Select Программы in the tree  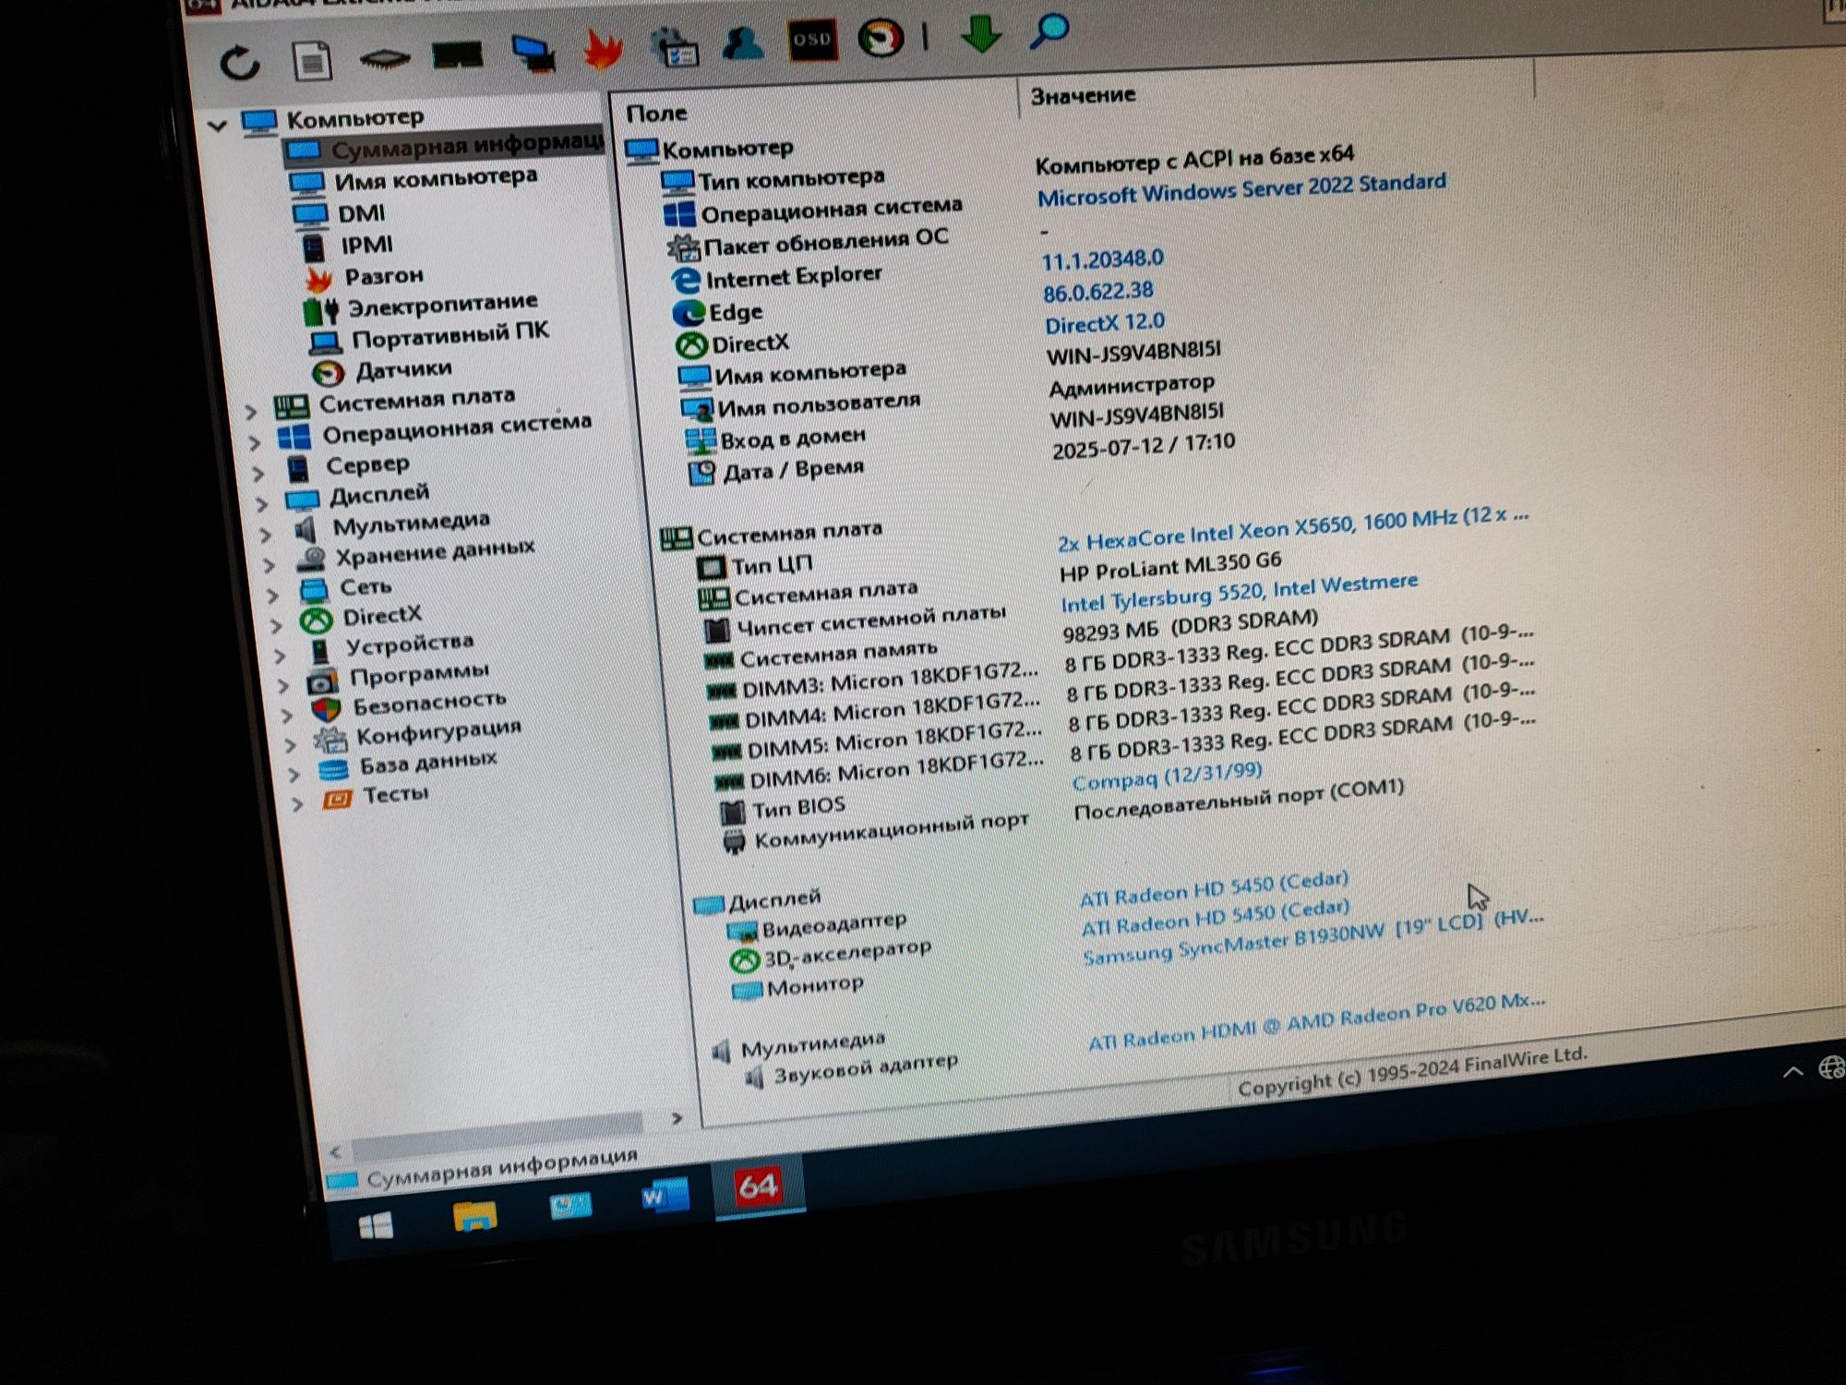[398, 676]
